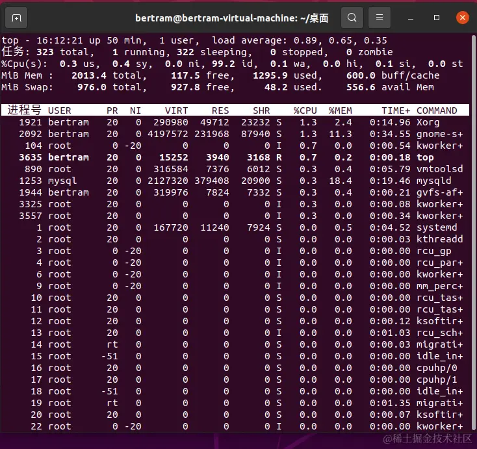This screenshot has width=477, height=449.
Task: Click the cpuhp/0 command
Action: tap(437, 368)
